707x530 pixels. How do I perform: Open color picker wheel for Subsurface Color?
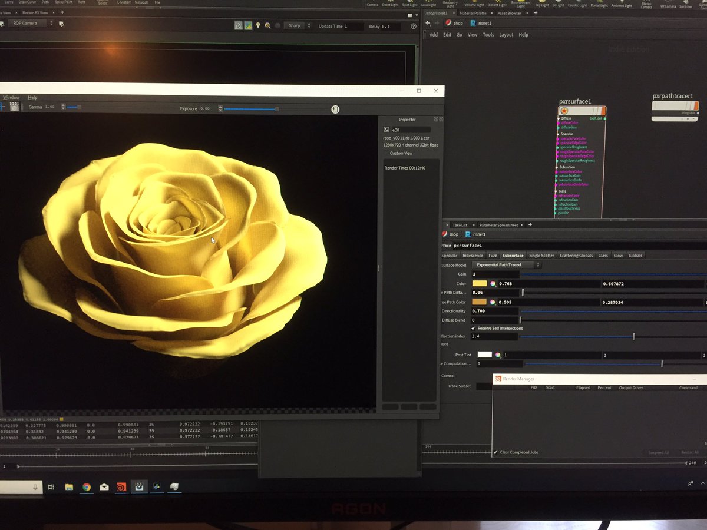pyautogui.click(x=493, y=284)
